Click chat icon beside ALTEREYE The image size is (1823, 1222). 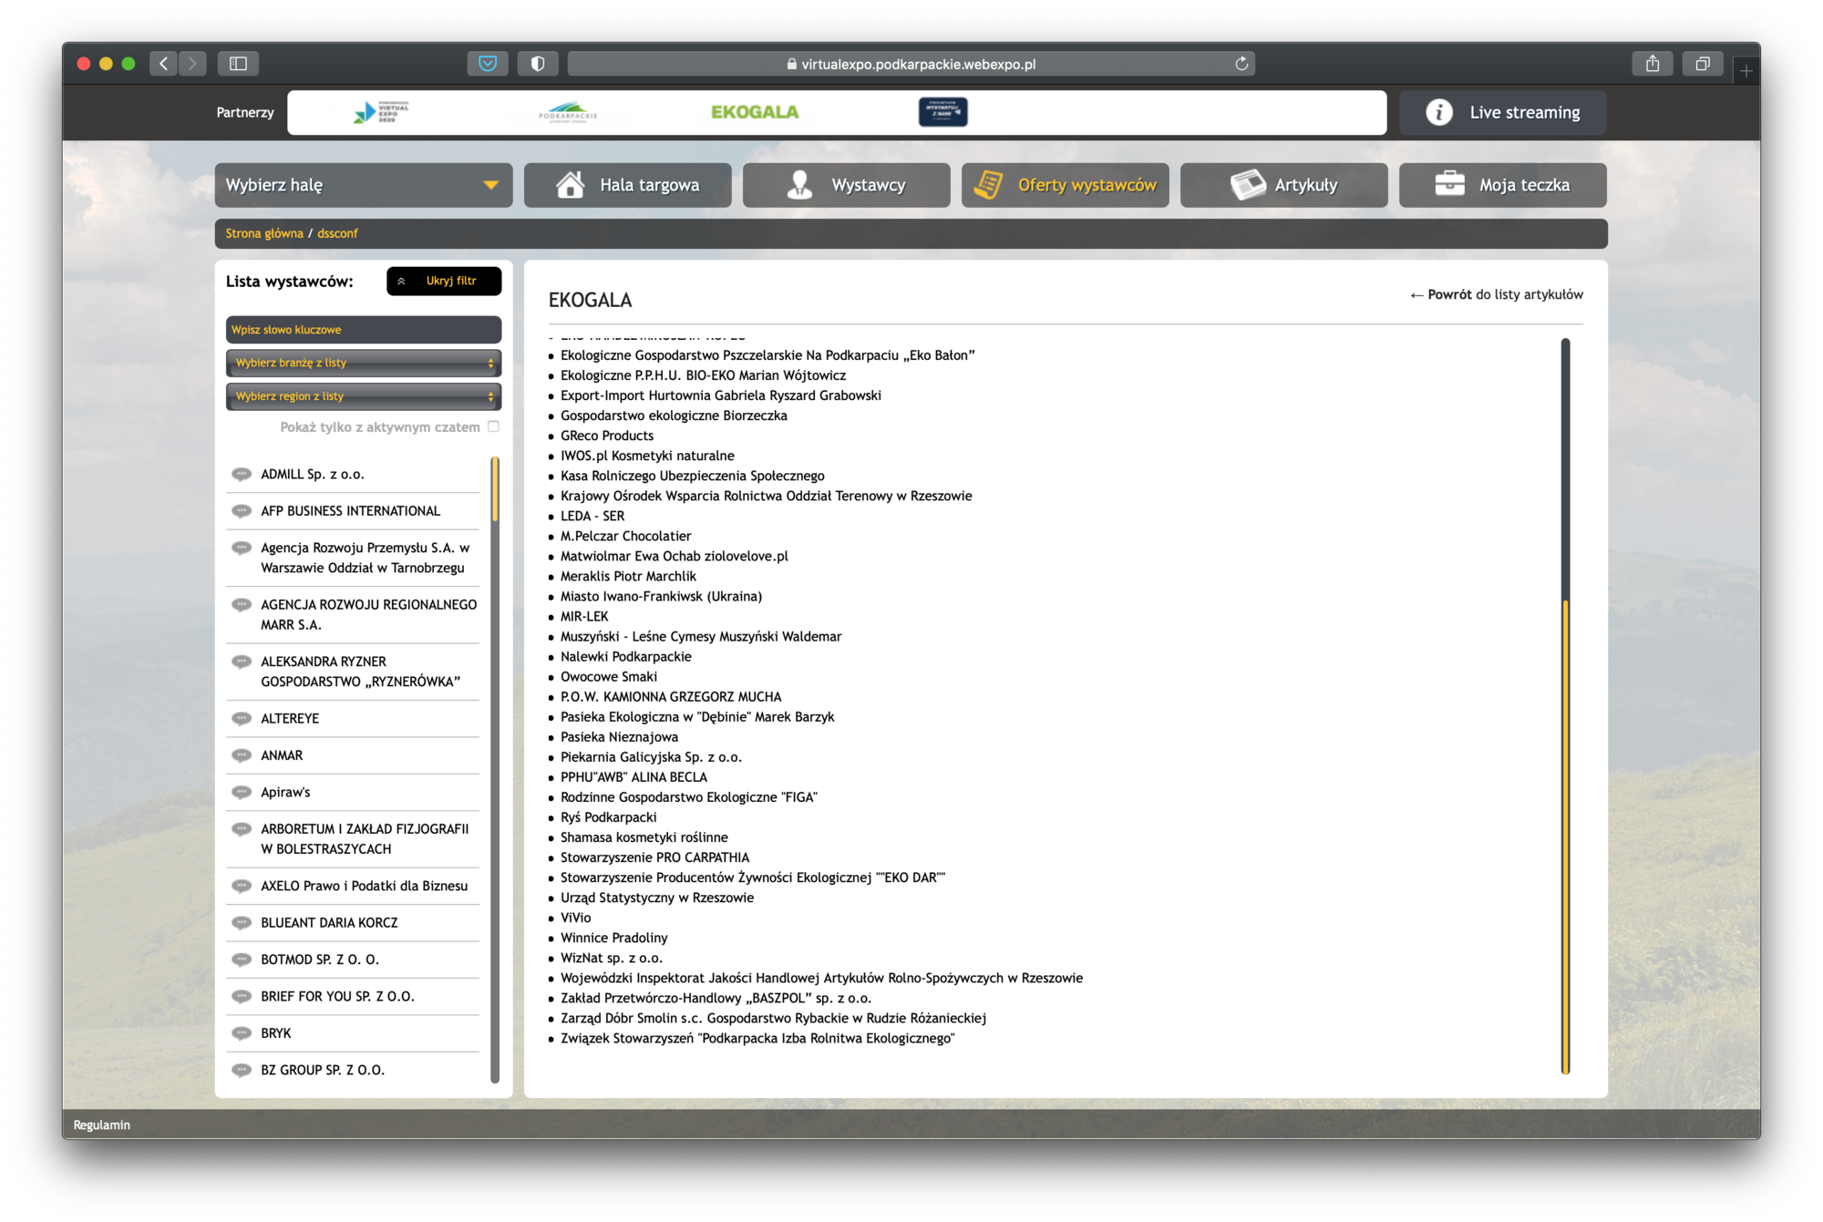(x=242, y=718)
